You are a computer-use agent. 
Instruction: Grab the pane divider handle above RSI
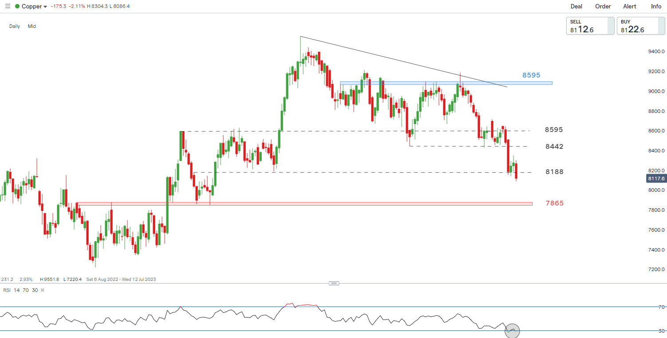click(334, 283)
